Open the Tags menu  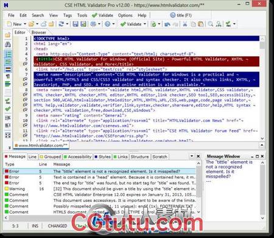coord(68,15)
